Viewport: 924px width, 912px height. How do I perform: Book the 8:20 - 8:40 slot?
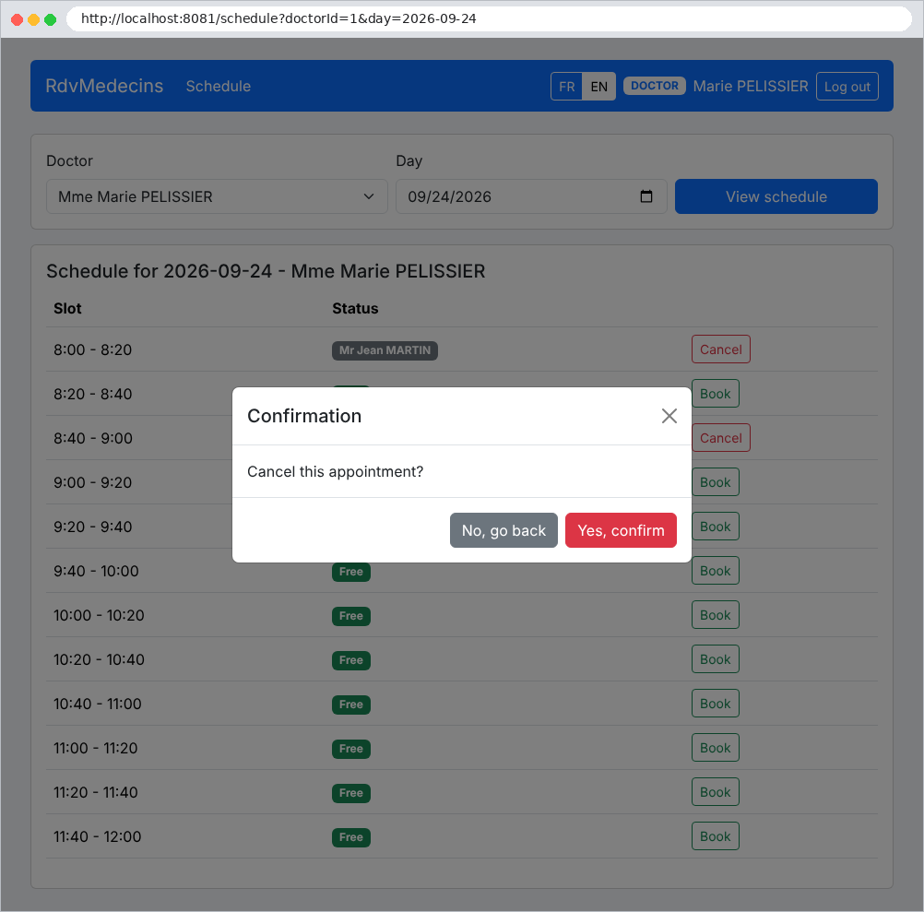(715, 394)
